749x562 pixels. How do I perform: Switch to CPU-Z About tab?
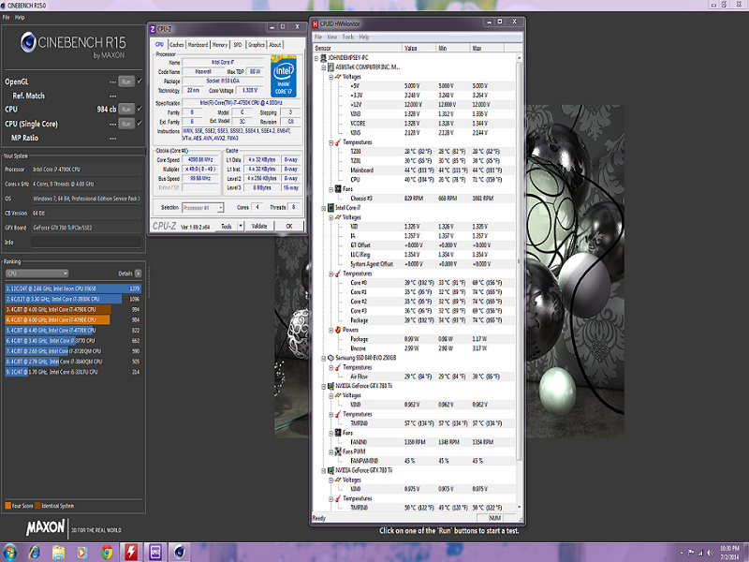click(275, 44)
